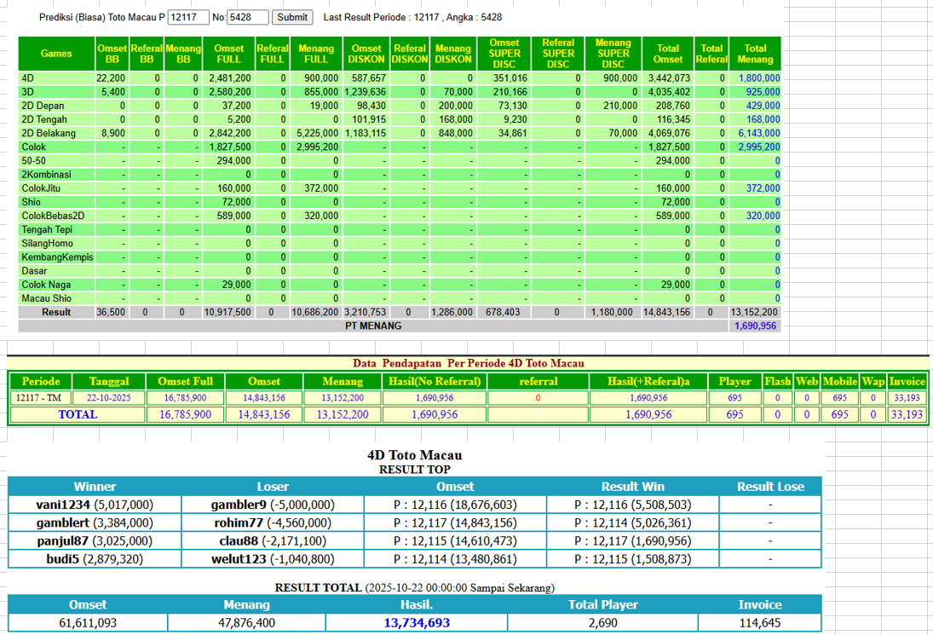Click the Colok Naga row label
Viewport: 933px width, 635px height.
[x=46, y=285]
